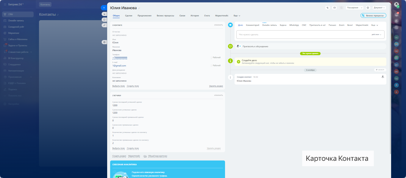Open the История tab
Screen dimensions: 406x178
(195, 15)
